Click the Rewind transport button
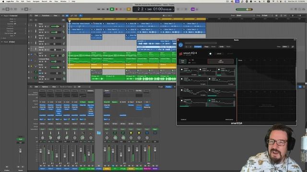Screen dimensions: 307x172 (99, 9)
